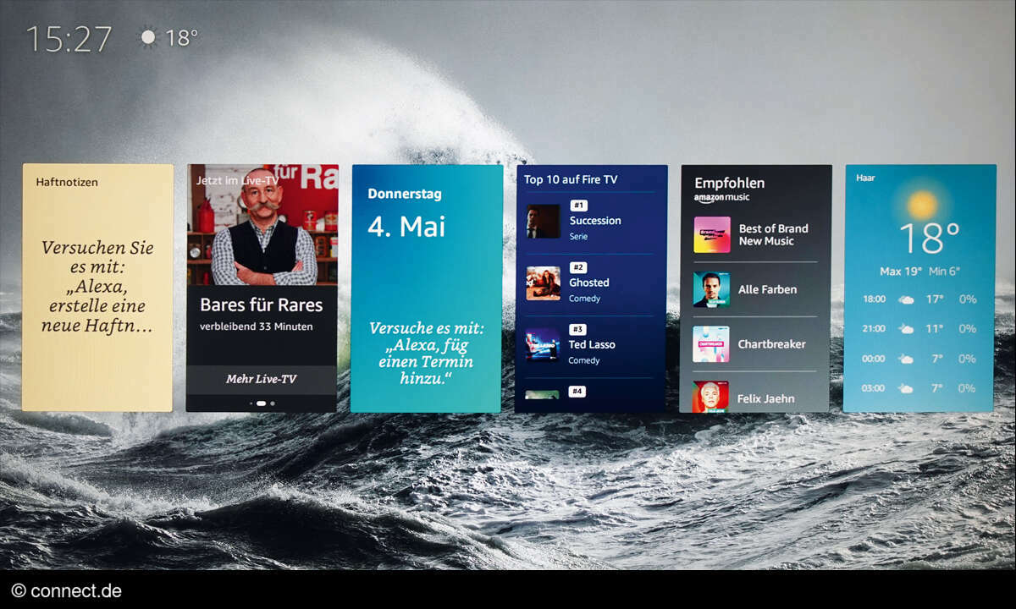
Task: Select the 15:27 clock
Action: click(69, 39)
